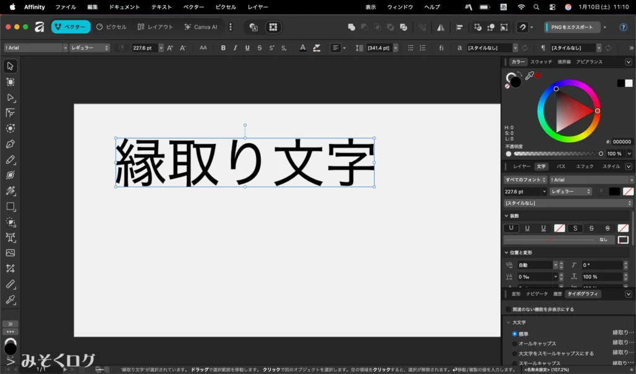Click the Underline formatting icon
Image resolution: width=636 pixels, height=374 pixels.
[x=247, y=48]
